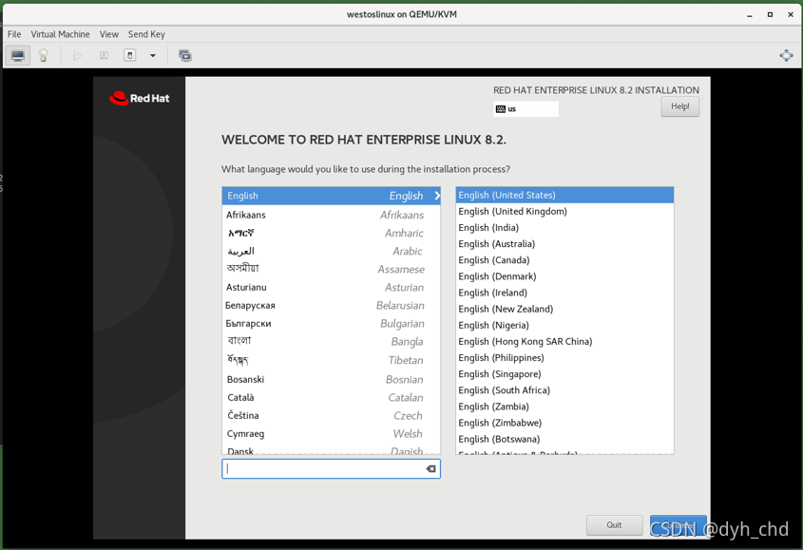Screen dimensions: 803x550
Task: Choose English (United States) locale
Action: [x=564, y=195]
